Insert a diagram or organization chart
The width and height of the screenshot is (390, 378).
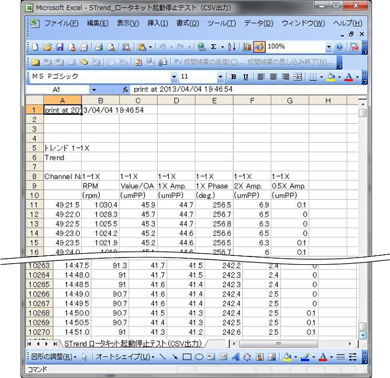(x=247, y=357)
